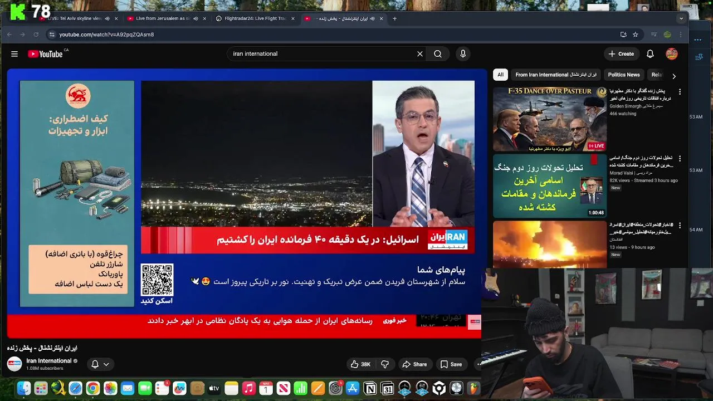
Task: Open F-35 Dance Over Pasteur live thumbnail
Action: point(549,119)
